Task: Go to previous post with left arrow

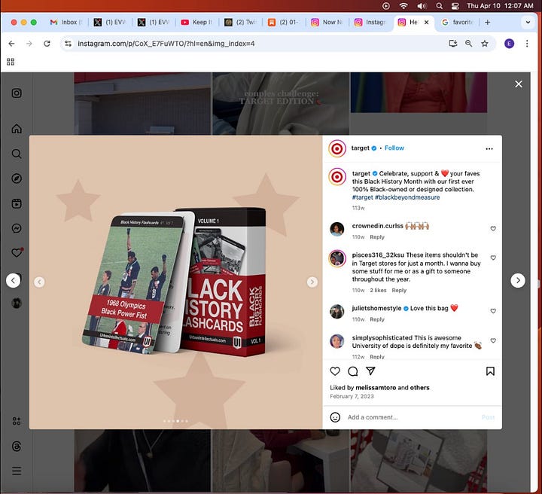Action: click(x=13, y=280)
